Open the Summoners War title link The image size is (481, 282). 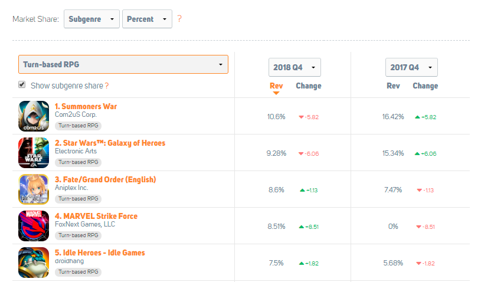tap(86, 106)
